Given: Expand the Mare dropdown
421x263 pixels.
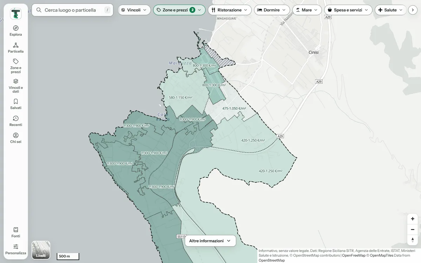Looking at the screenshot, I should [307, 10].
